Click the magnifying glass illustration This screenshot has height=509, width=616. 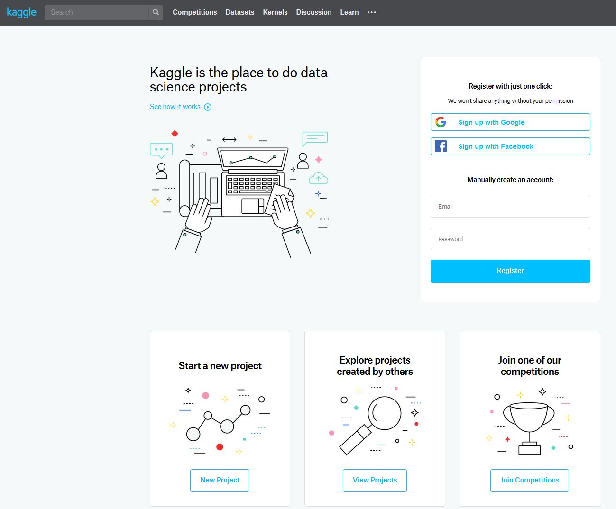coord(375,421)
